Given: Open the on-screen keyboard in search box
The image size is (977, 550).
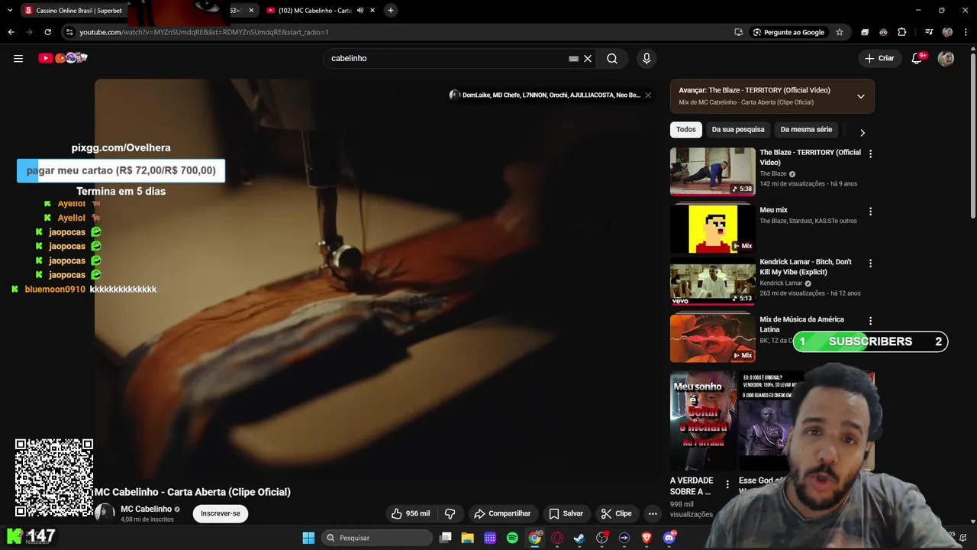Looking at the screenshot, I should pos(573,58).
